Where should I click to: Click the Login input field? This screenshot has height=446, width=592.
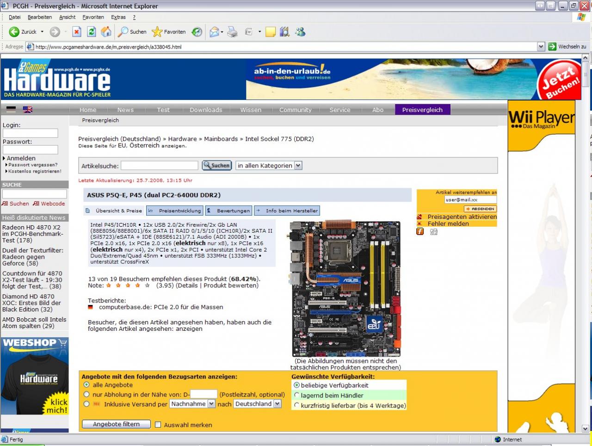[x=31, y=133]
